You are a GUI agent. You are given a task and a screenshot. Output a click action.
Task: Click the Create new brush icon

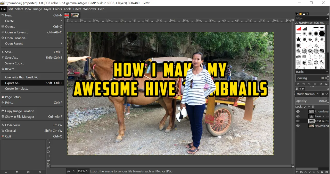click(x=304, y=84)
